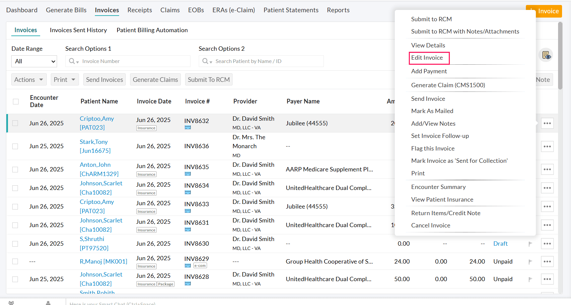Open the three-dot menu for invoice INV8636
Screen dimensions: 571x305
point(547,146)
